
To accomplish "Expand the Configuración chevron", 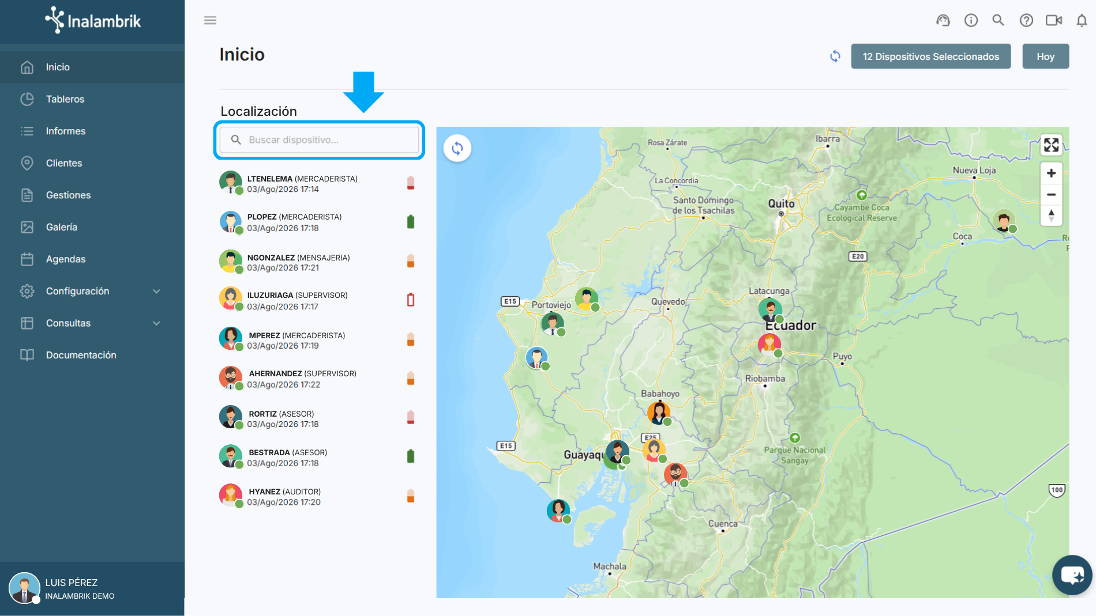I will [x=156, y=292].
